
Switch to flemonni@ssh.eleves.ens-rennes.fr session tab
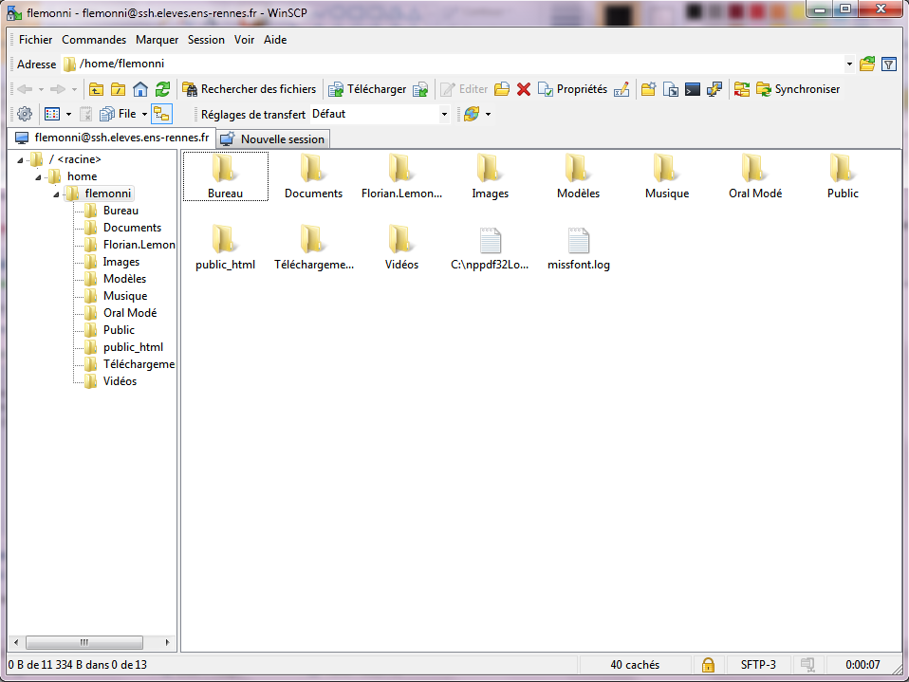(113, 138)
